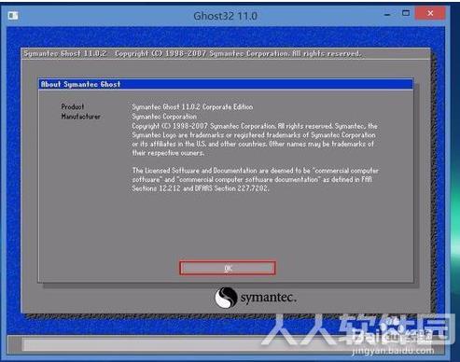Click the Licensed Software and Documentation paragraph
460x362 pixels.
[x=255, y=179]
